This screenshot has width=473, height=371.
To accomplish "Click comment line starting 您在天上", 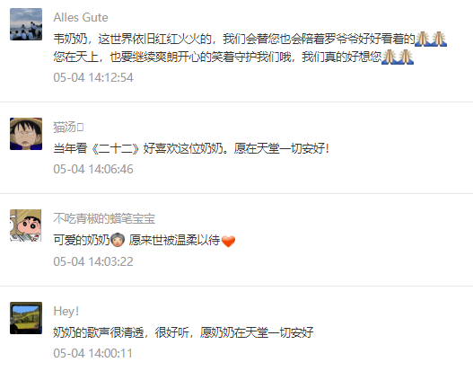I will (233, 57).
